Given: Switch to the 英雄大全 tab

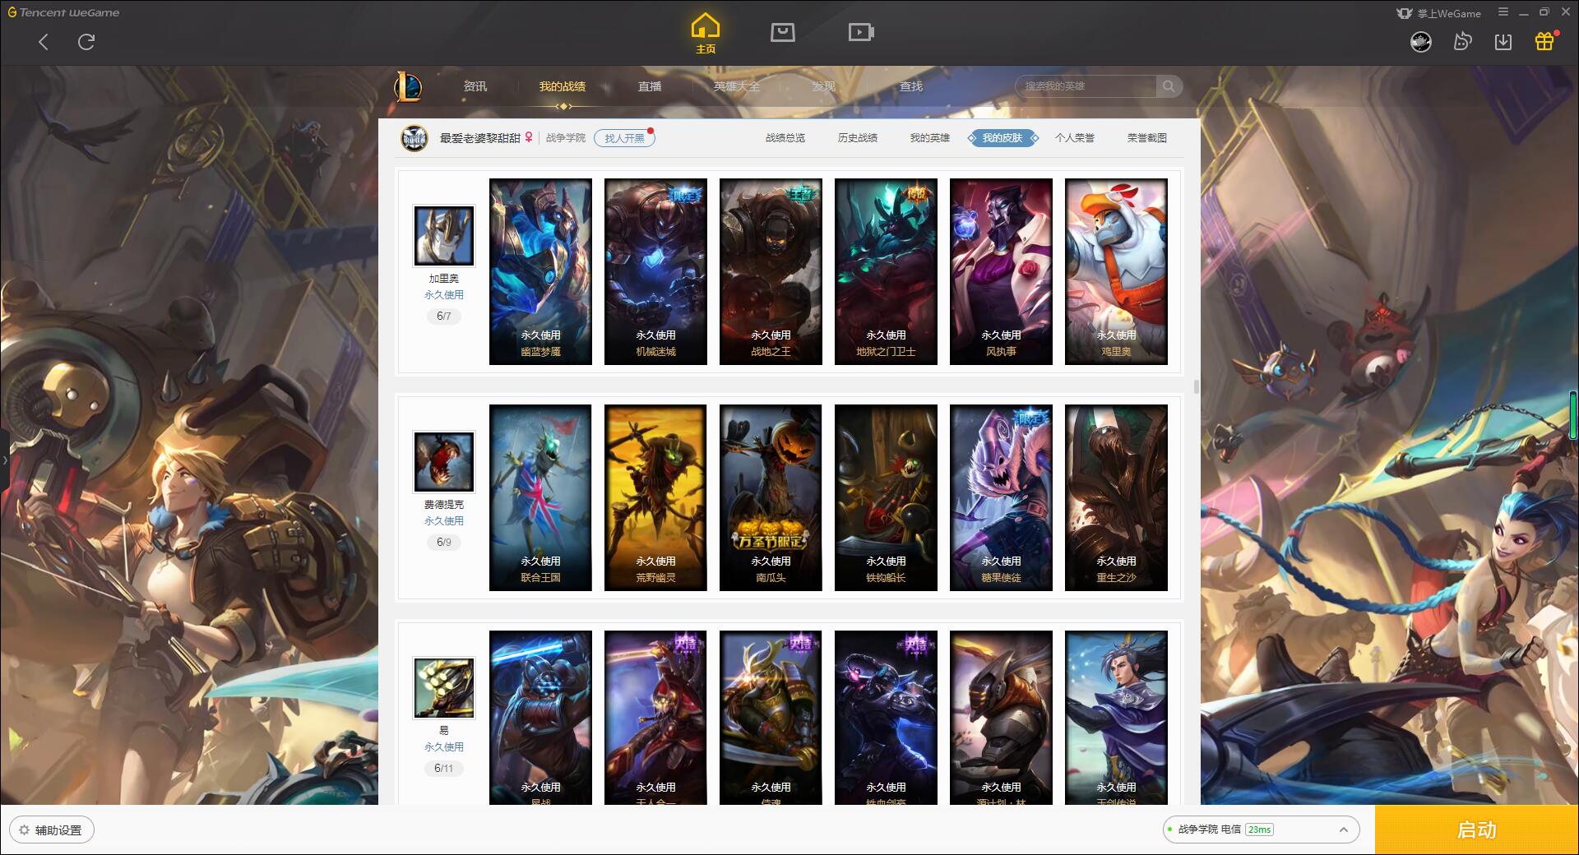Looking at the screenshot, I should click(x=737, y=86).
